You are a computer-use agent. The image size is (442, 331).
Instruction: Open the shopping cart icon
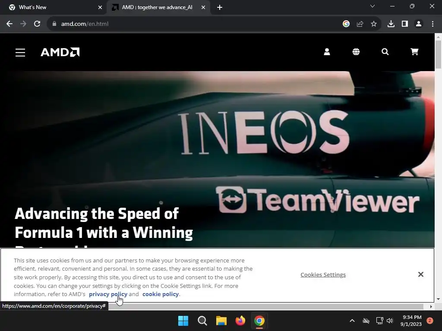point(414,52)
